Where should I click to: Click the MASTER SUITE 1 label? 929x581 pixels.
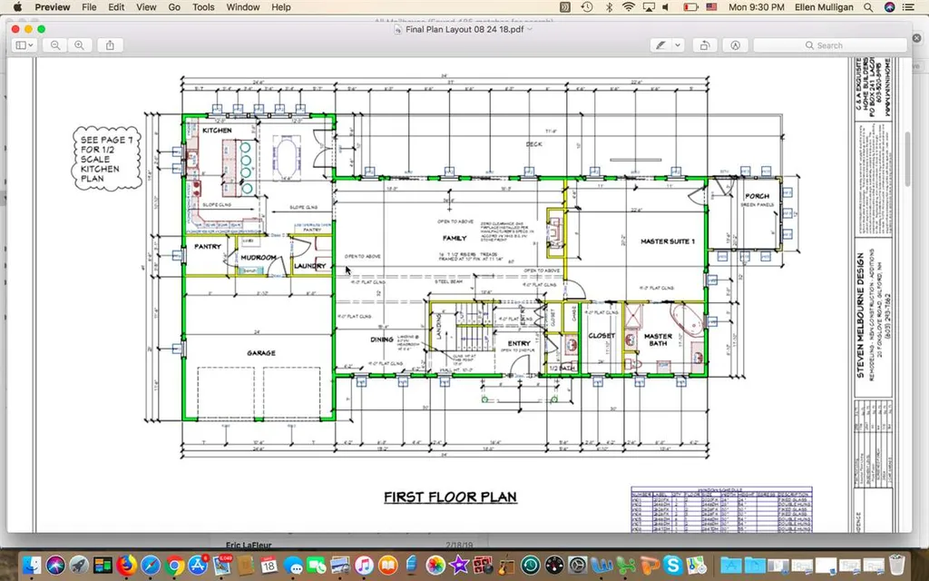coord(668,241)
